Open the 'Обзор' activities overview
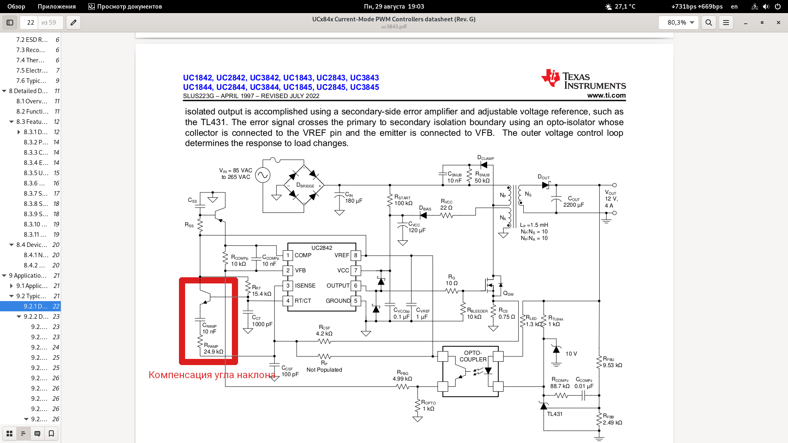Viewport: 788px width, 443px height. click(x=16, y=7)
